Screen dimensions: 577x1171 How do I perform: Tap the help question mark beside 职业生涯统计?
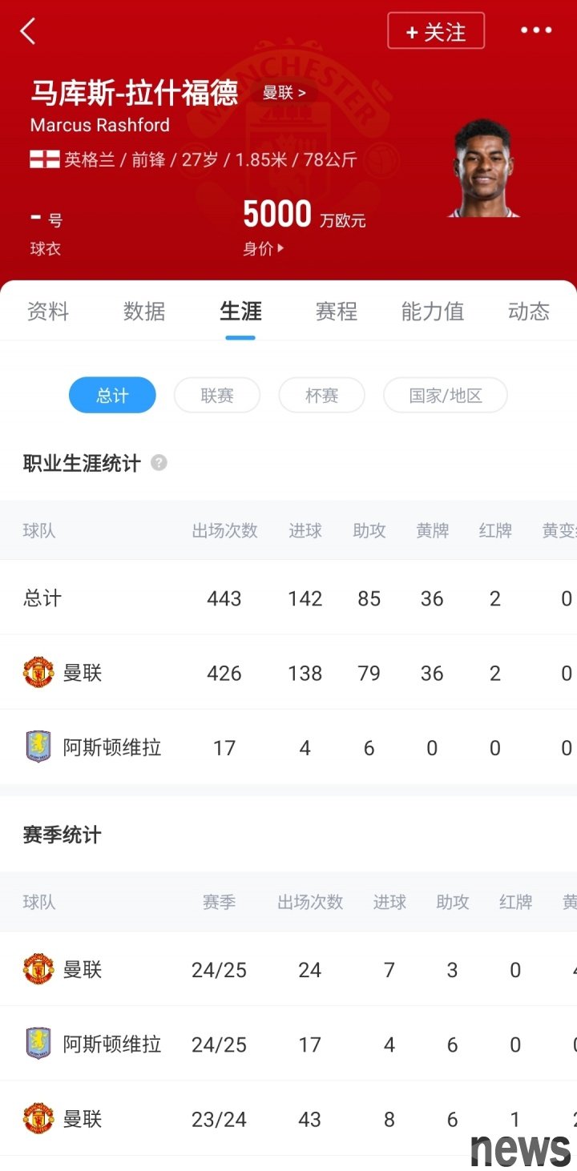coord(159,462)
